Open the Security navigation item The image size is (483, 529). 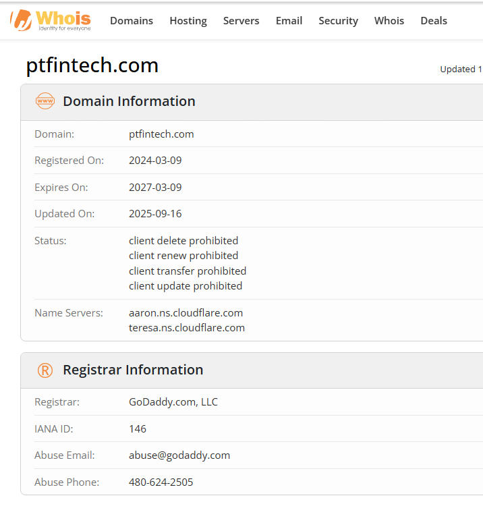(338, 21)
